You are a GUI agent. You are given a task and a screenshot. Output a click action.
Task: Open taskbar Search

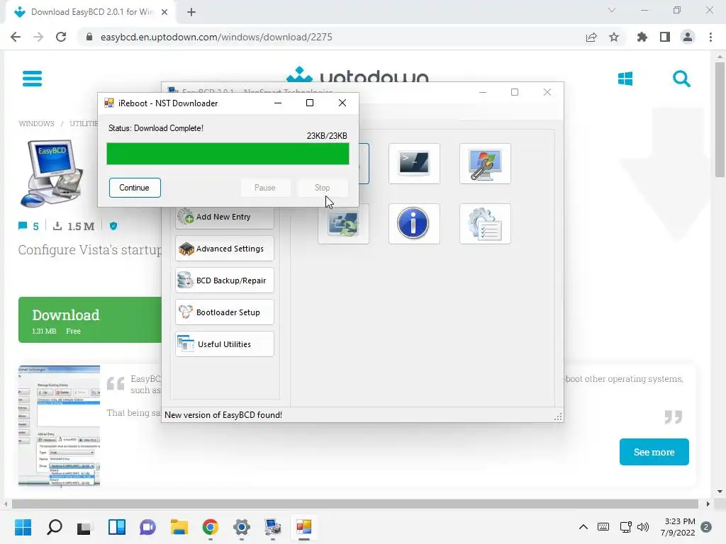click(55, 527)
